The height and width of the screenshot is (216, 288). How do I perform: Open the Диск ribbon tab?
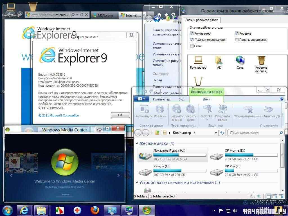pyautogui.click(x=206, y=99)
